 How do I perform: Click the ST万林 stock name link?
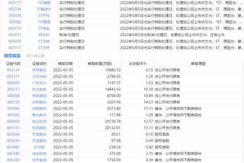click(44, 48)
